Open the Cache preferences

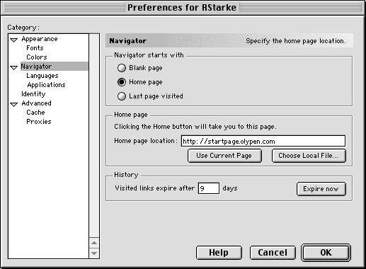click(x=35, y=113)
